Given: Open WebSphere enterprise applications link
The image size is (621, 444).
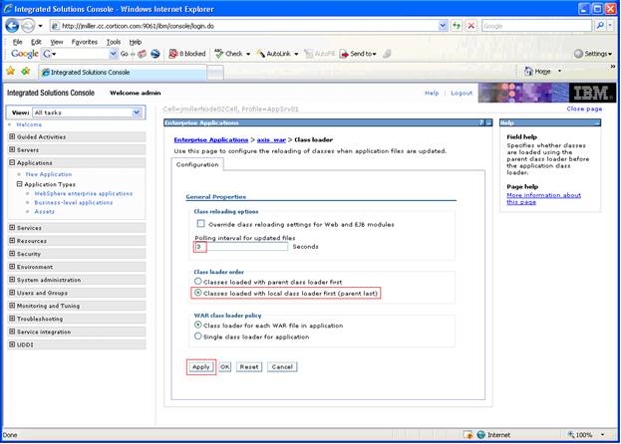Looking at the screenshot, I should pos(83,194).
